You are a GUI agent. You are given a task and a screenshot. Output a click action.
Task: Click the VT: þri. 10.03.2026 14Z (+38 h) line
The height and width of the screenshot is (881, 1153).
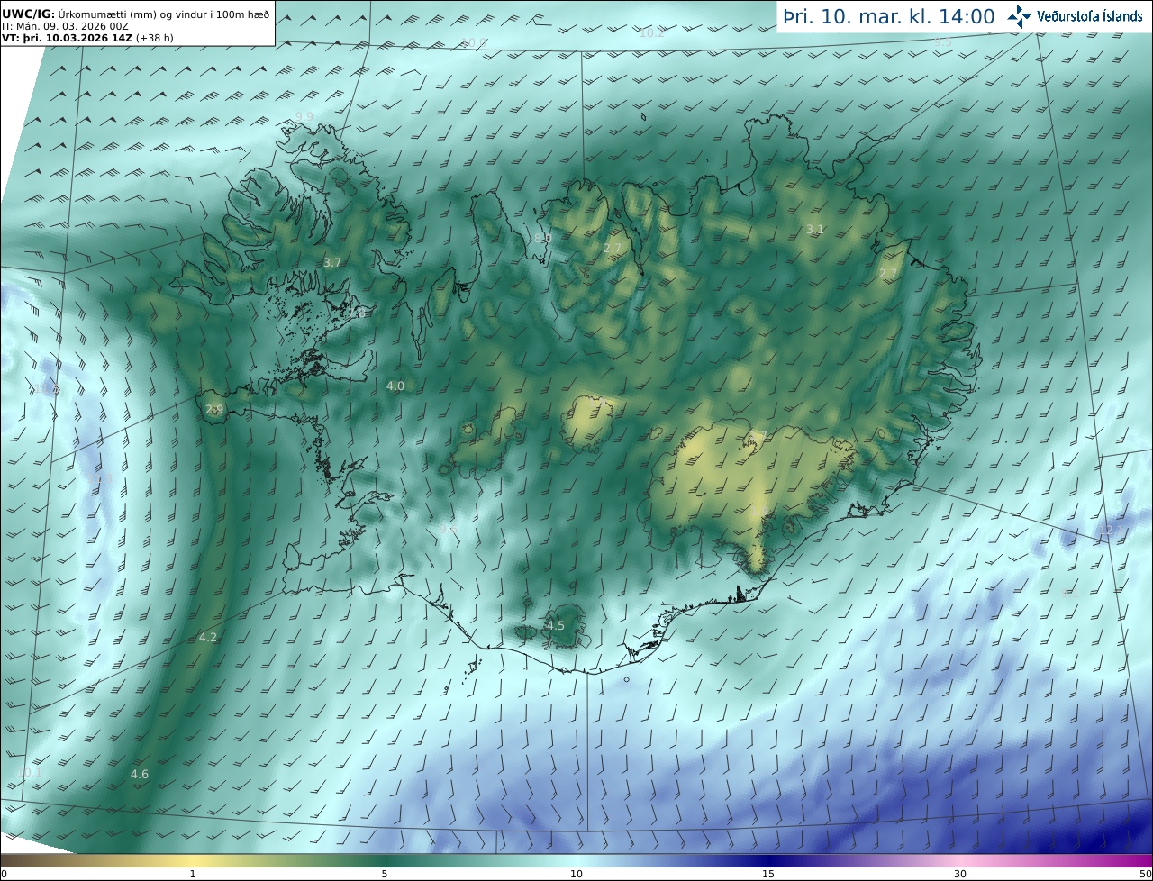[87, 38]
